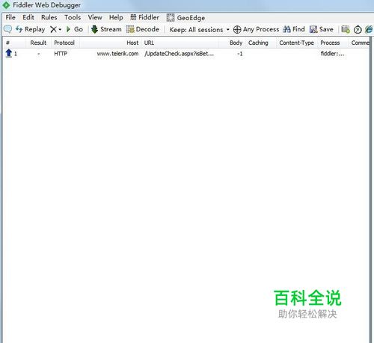This screenshot has width=374, height=343.
Task: Click the timer clock icon
Action: click(358, 30)
